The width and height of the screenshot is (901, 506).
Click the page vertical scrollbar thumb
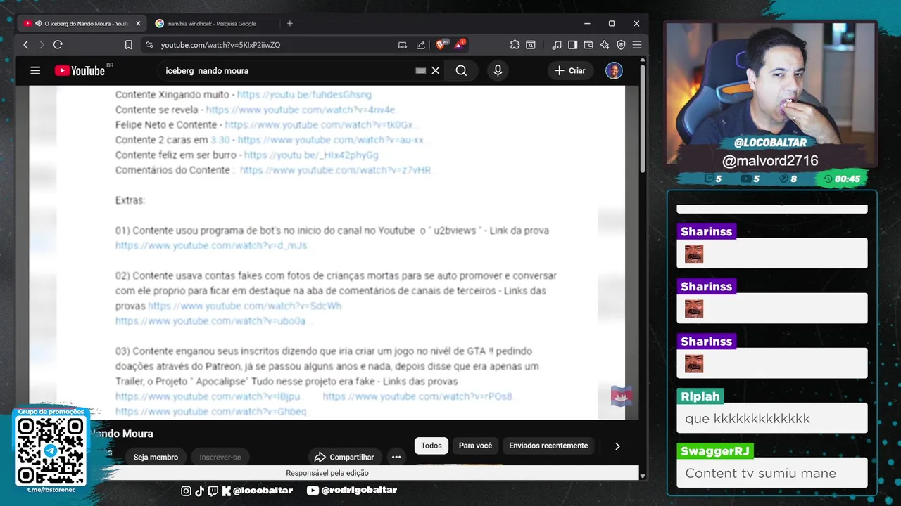click(x=643, y=119)
